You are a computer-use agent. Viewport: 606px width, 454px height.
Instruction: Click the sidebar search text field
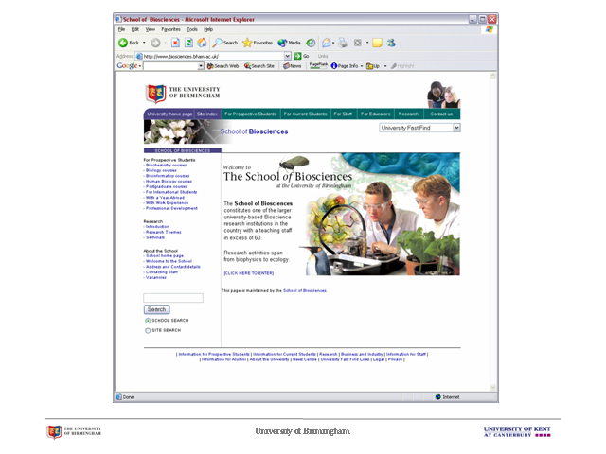[x=173, y=298]
